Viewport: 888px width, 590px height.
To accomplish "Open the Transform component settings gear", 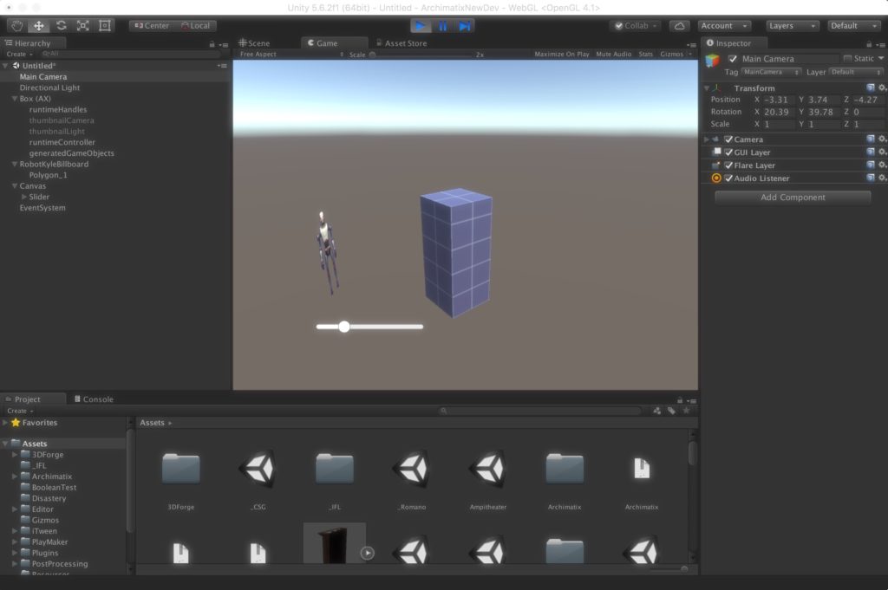I will (883, 88).
